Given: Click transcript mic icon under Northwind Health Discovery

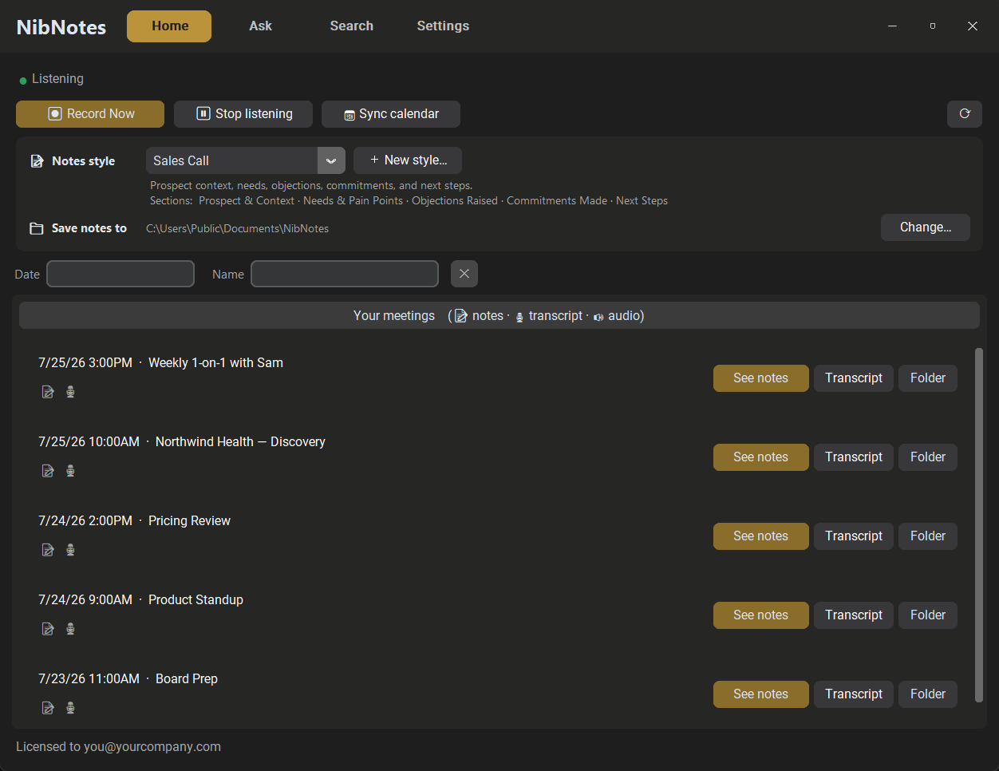Looking at the screenshot, I should click(70, 471).
